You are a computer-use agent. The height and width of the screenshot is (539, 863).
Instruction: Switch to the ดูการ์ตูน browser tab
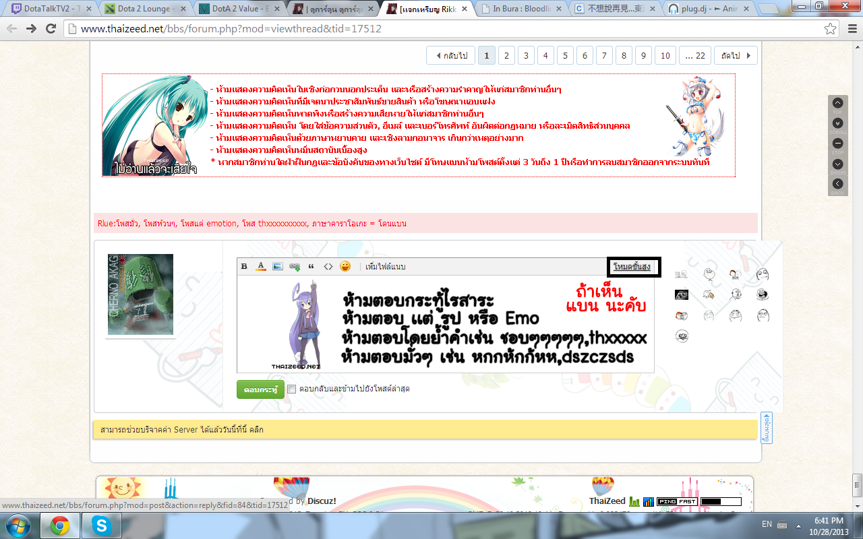click(332, 9)
